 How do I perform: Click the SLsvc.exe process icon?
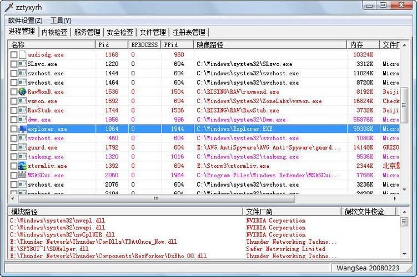pyautogui.click(x=22, y=64)
